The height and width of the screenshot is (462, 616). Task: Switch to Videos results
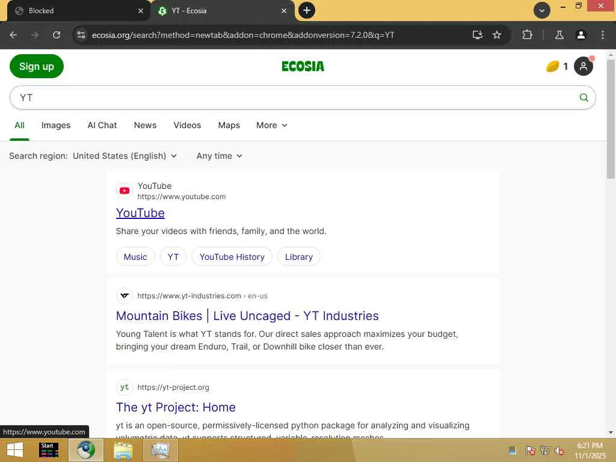(187, 125)
